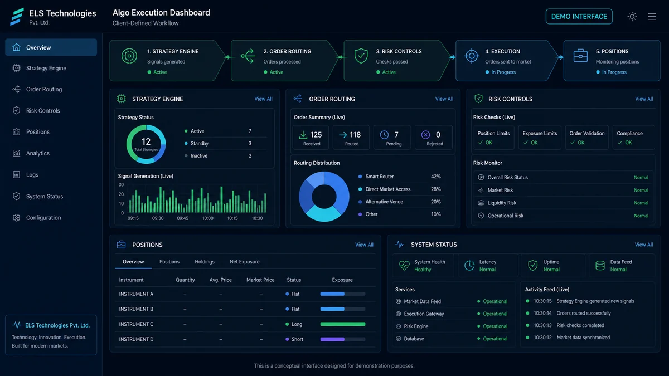Click the Overall Risk Status icon
The image size is (669, 376).
481,178
